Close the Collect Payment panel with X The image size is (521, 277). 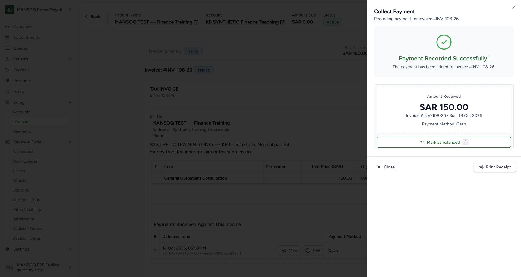tap(514, 7)
